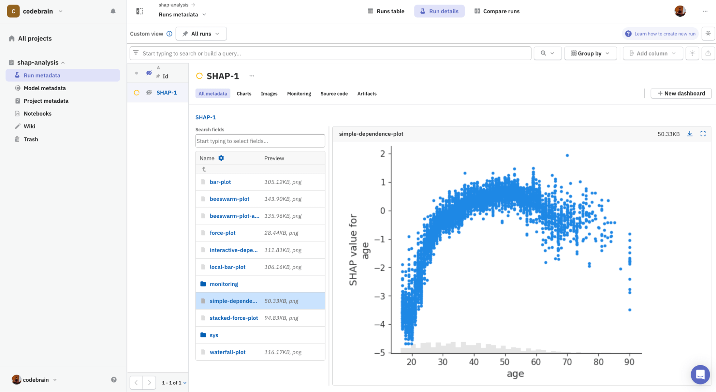The height and width of the screenshot is (392, 716).
Task: Switch to the Compare runs view
Action: click(x=497, y=11)
